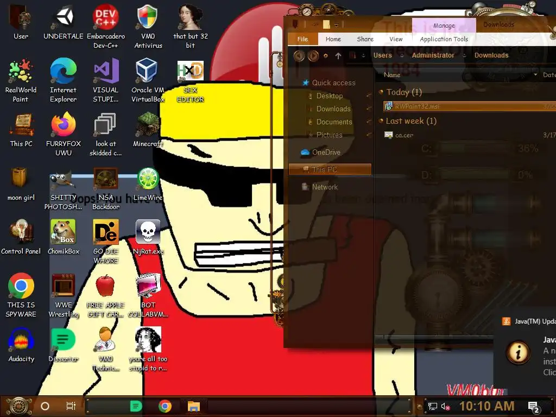Open the This PC desktop icon
This screenshot has width=556, height=417.
click(21, 130)
